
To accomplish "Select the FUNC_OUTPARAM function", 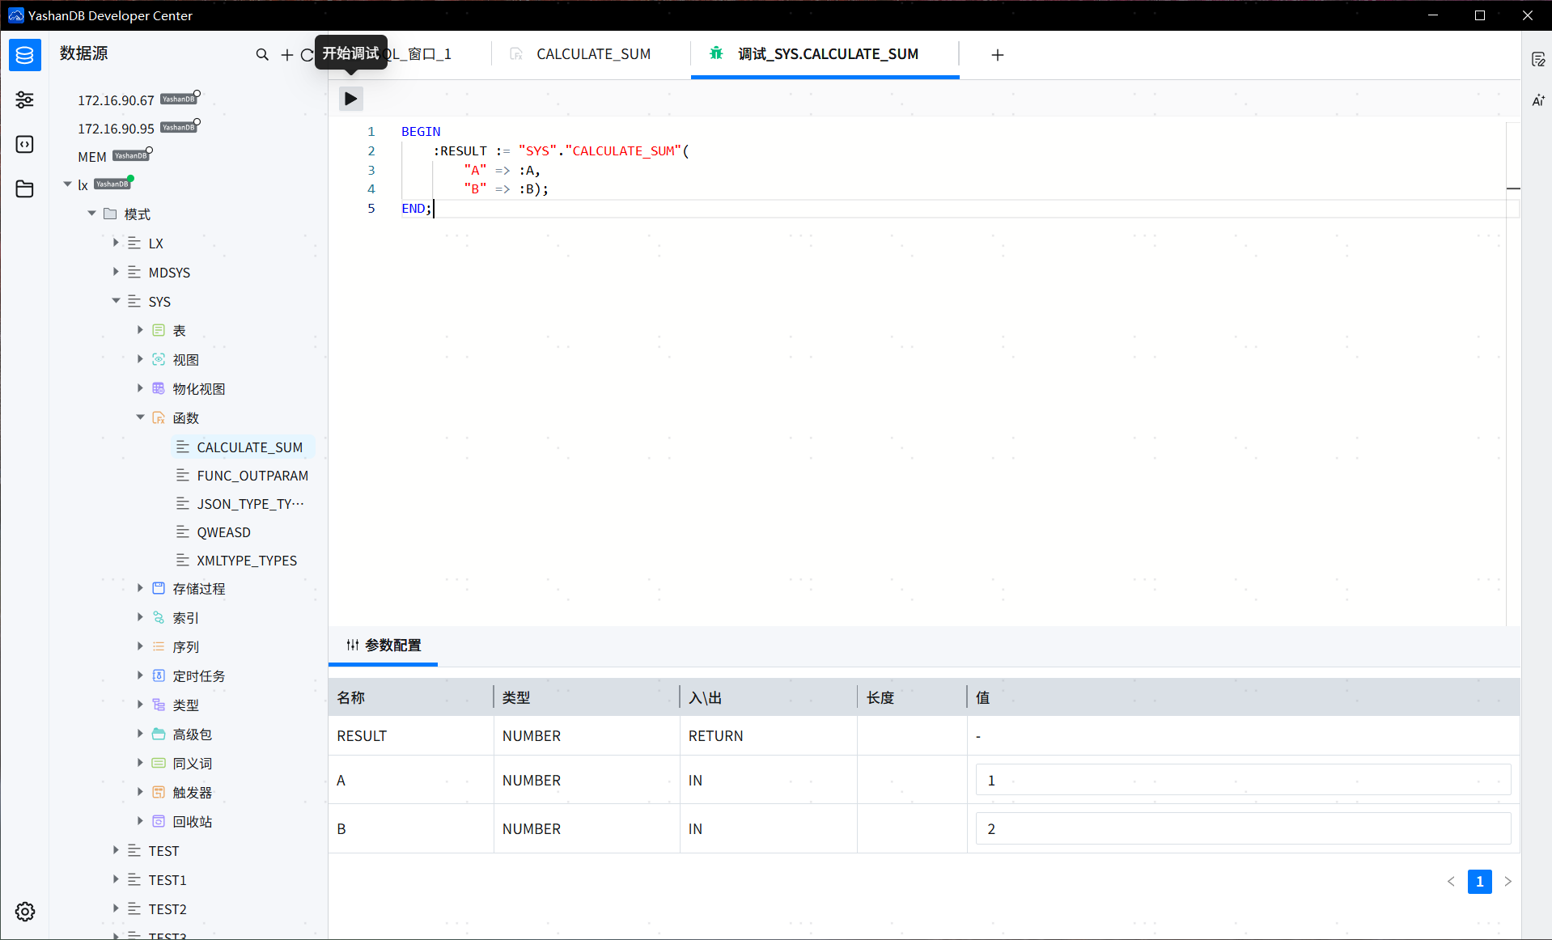I will pyautogui.click(x=252, y=475).
